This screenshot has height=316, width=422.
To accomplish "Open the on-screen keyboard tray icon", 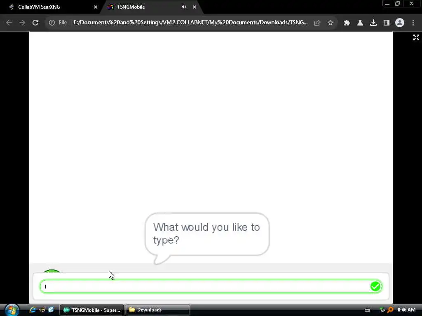I will 367,310.
